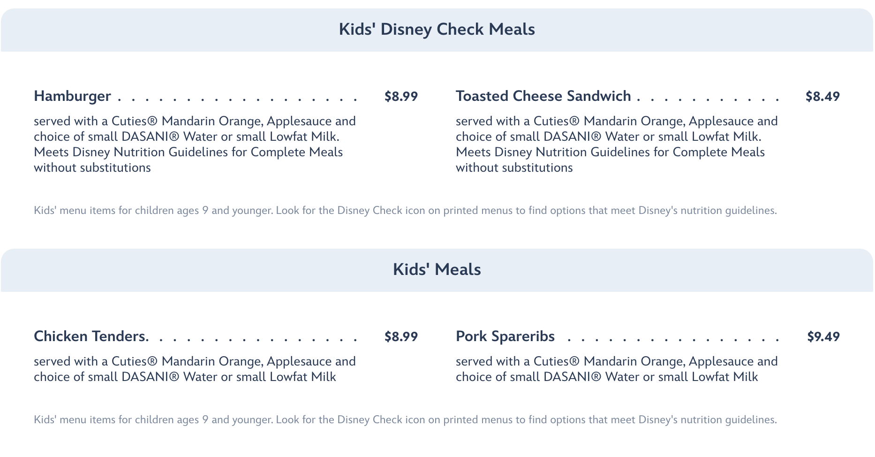Screen dimensions: 875x457
Task: Click the dotted leader after Chicken Tenders
Action: pyautogui.click(x=258, y=340)
